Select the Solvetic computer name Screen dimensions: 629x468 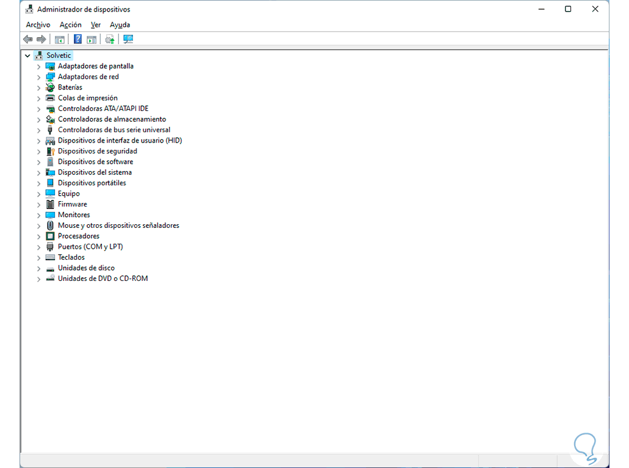[59, 55]
